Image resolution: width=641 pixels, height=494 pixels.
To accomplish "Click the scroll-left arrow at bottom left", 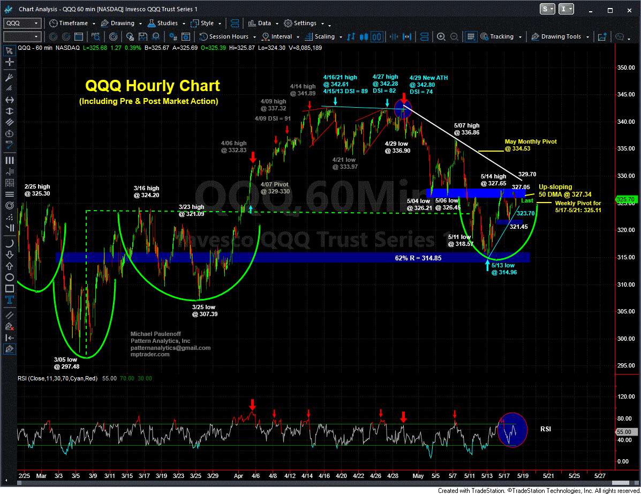I will click(6, 481).
